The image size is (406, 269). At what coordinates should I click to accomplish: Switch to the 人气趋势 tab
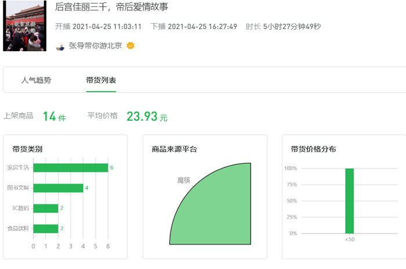36,80
